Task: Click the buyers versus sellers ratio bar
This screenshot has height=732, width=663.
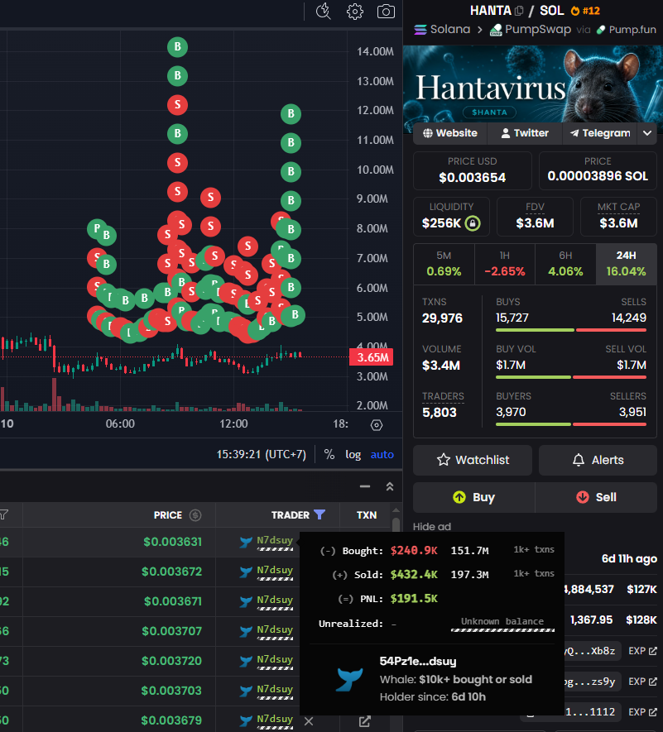Action: click(x=571, y=424)
